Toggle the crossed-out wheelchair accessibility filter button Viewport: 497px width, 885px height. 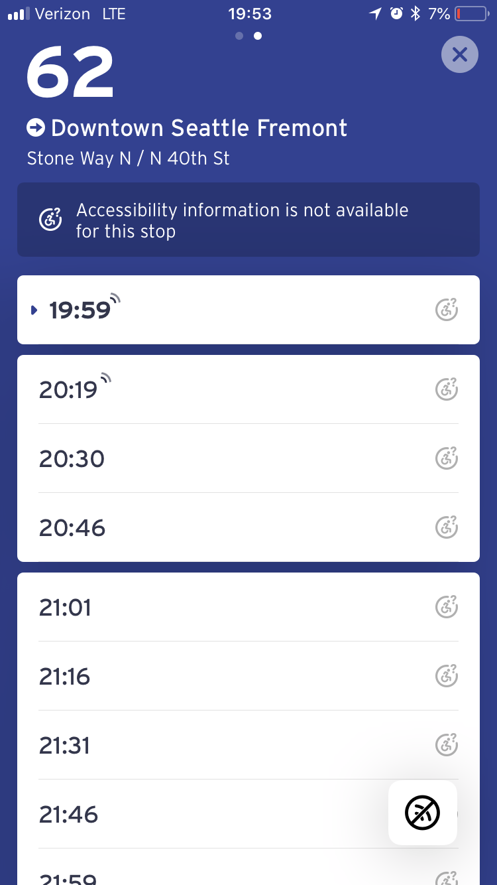coord(422,813)
